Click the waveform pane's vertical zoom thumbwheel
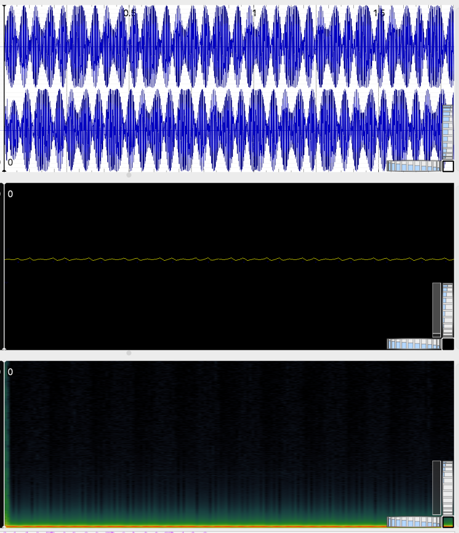 coord(448,132)
